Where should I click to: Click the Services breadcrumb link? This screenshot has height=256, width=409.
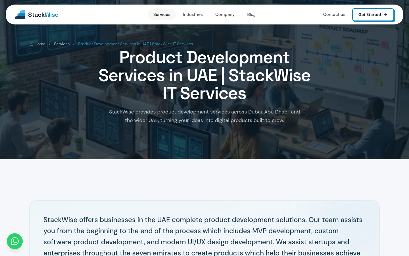pyautogui.click(x=62, y=44)
